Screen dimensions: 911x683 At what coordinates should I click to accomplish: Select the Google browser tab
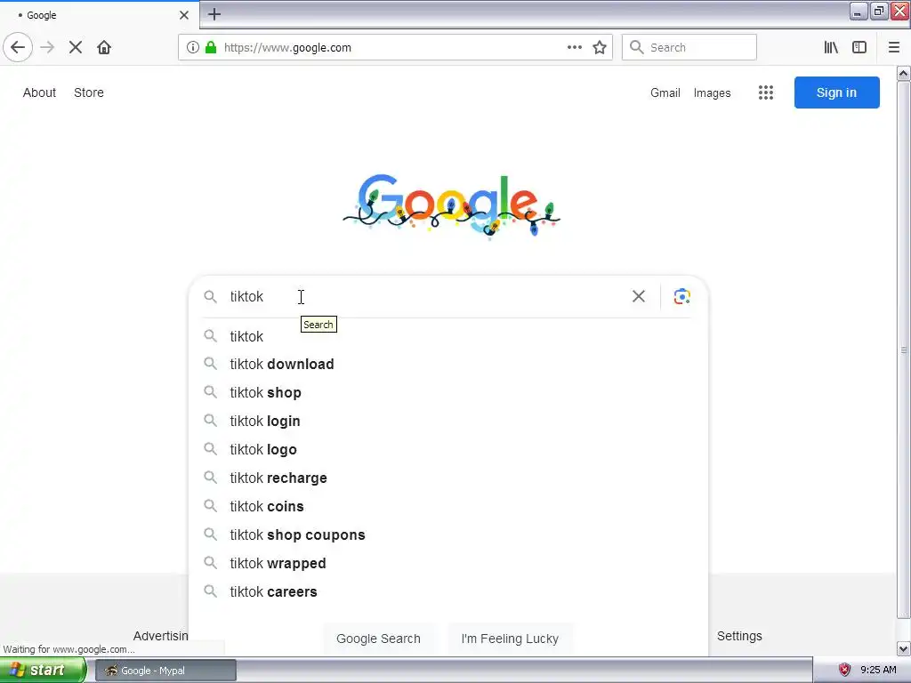click(99, 15)
